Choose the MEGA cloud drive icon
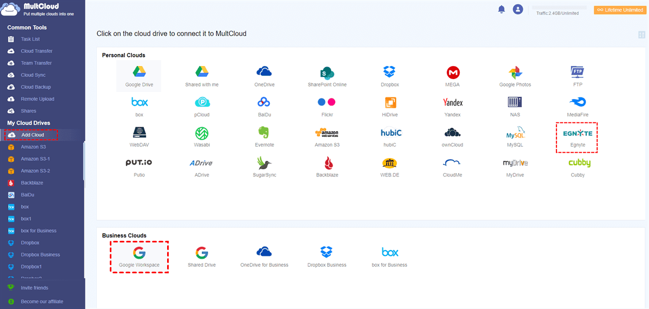This screenshot has width=649, height=309. (453, 72)
